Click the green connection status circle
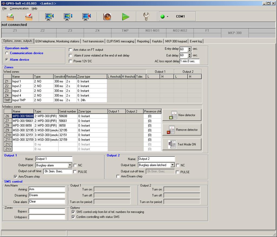The height and width of the screenshot is (237, 277). coord(163,17)
